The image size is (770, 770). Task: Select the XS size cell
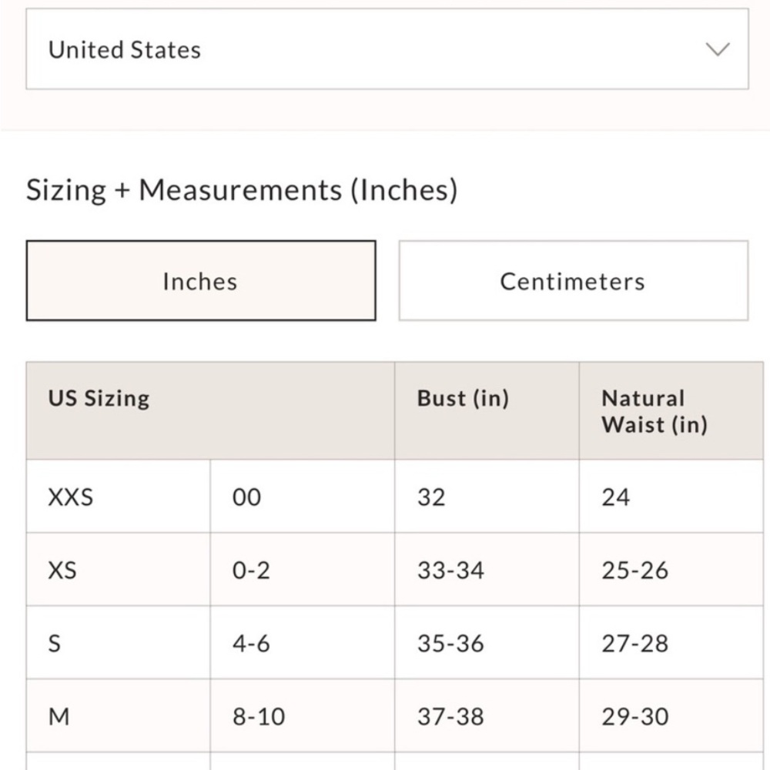point(62,571)
